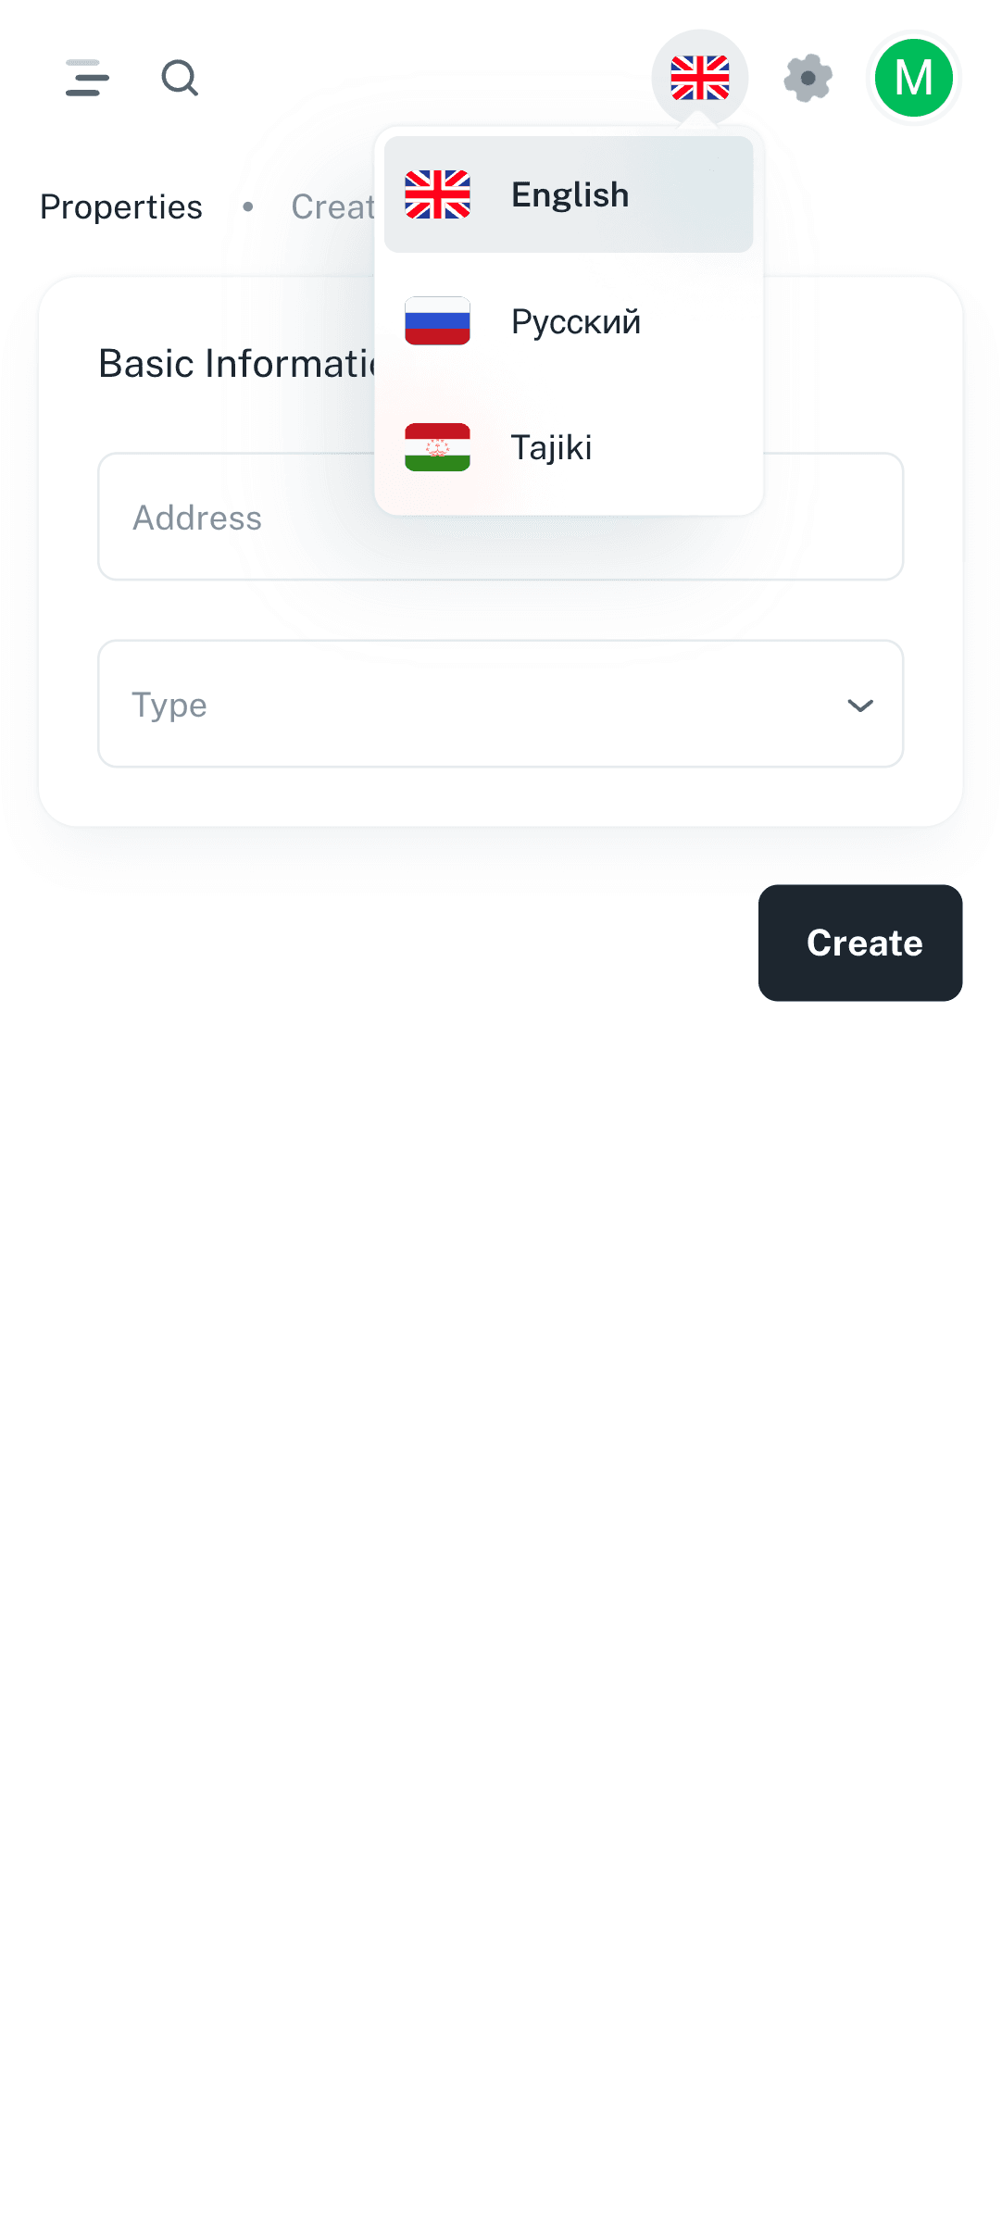The image size is (1002, 2224).
Task: Open the sidebar hamburger menu
Action: [87, 78]
